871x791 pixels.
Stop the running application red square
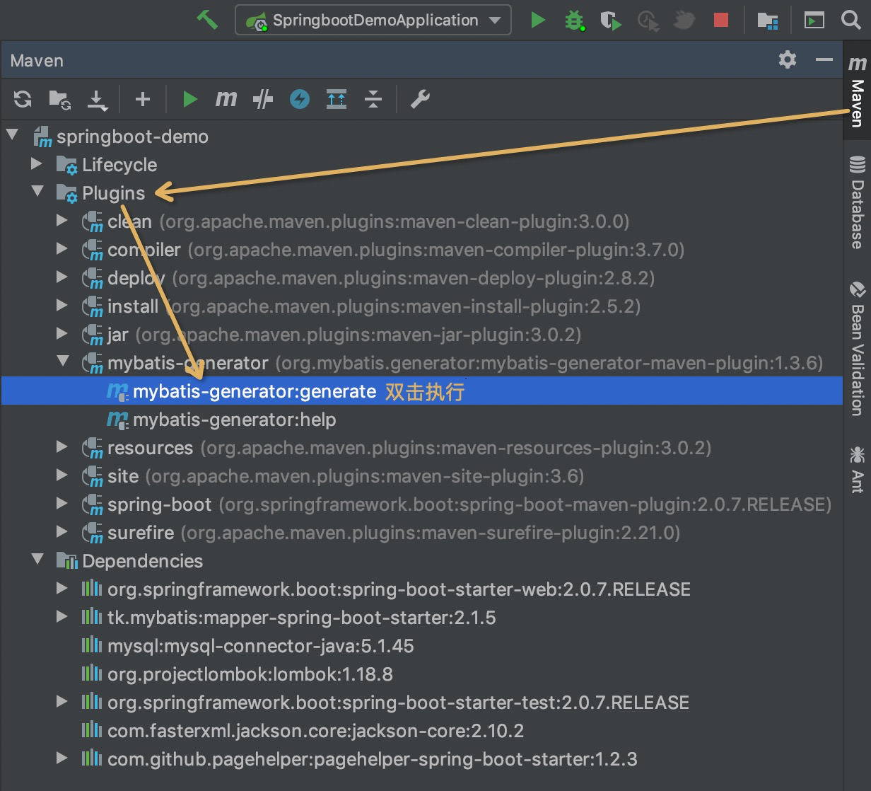tap(721, 20)
